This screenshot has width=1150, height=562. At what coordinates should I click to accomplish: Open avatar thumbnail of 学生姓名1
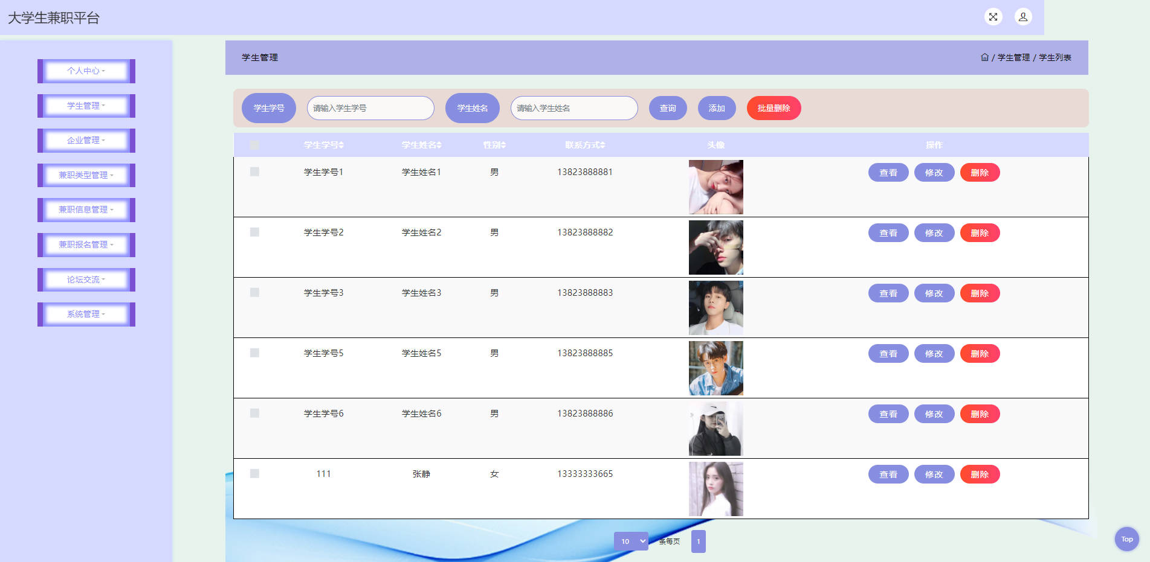716,187
